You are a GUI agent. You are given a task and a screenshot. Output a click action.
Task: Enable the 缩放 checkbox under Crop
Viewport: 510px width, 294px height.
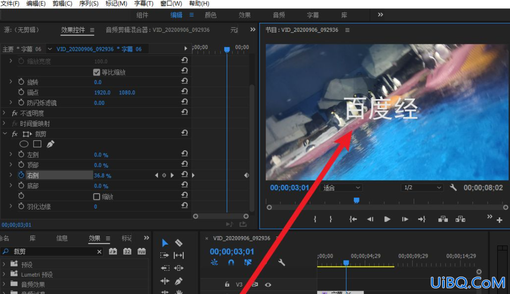(x=97, y=196)
